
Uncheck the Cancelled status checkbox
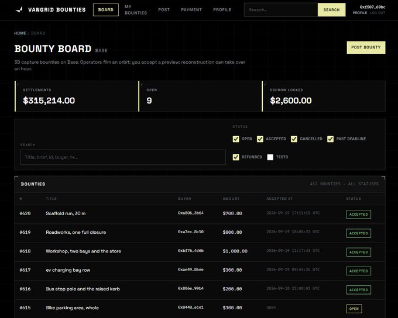(294, 139)
